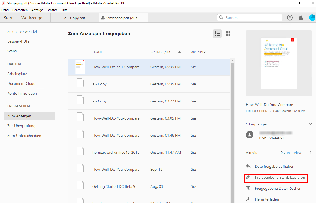The image size is (316, 203).
Task: Click file icon of Sep. 13 row
Action: tap(80, 168)
